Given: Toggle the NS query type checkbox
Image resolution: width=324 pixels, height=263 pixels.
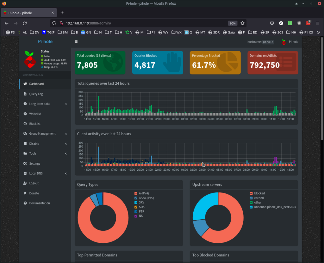Looking at the screenshot, I should point(136,216).
